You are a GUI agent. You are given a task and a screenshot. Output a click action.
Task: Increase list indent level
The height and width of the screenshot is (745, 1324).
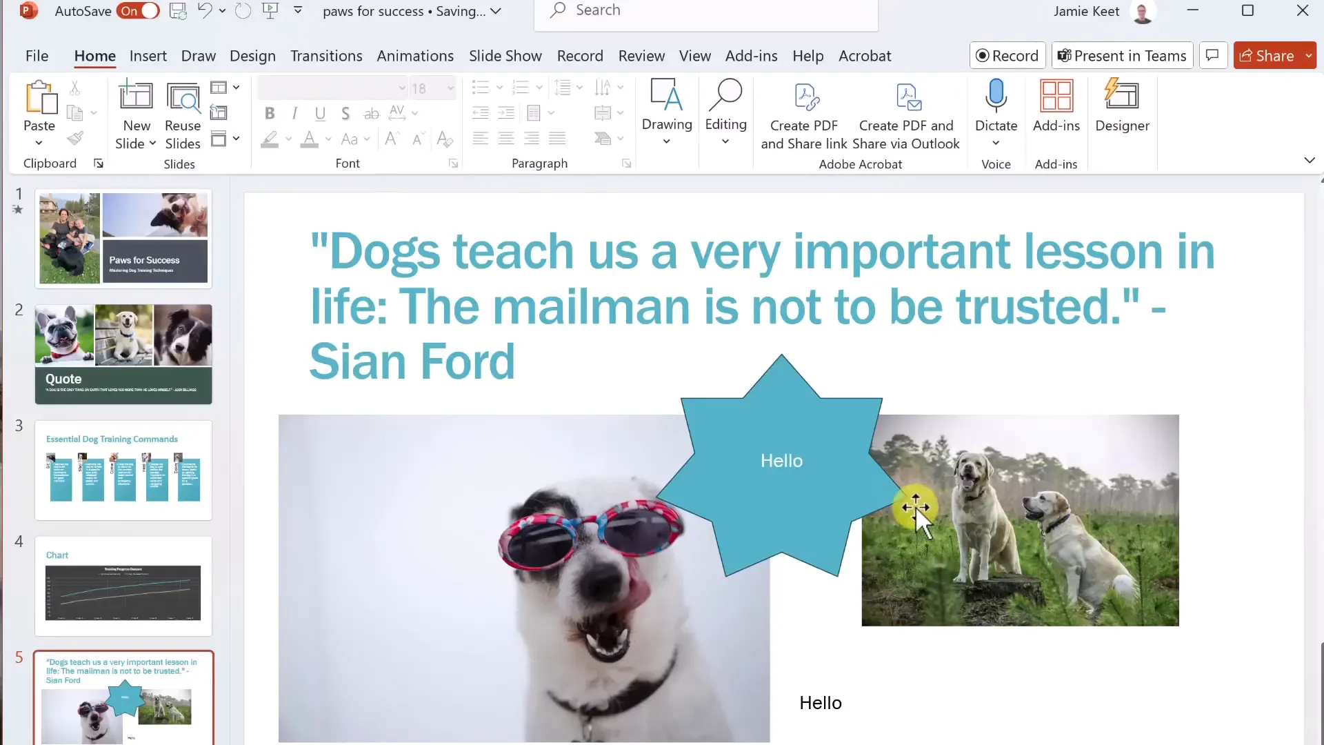[506, 113]
